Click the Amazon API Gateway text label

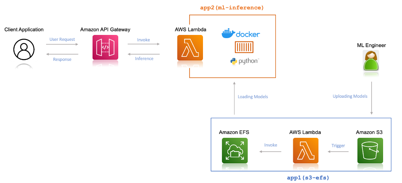(105, 29)
